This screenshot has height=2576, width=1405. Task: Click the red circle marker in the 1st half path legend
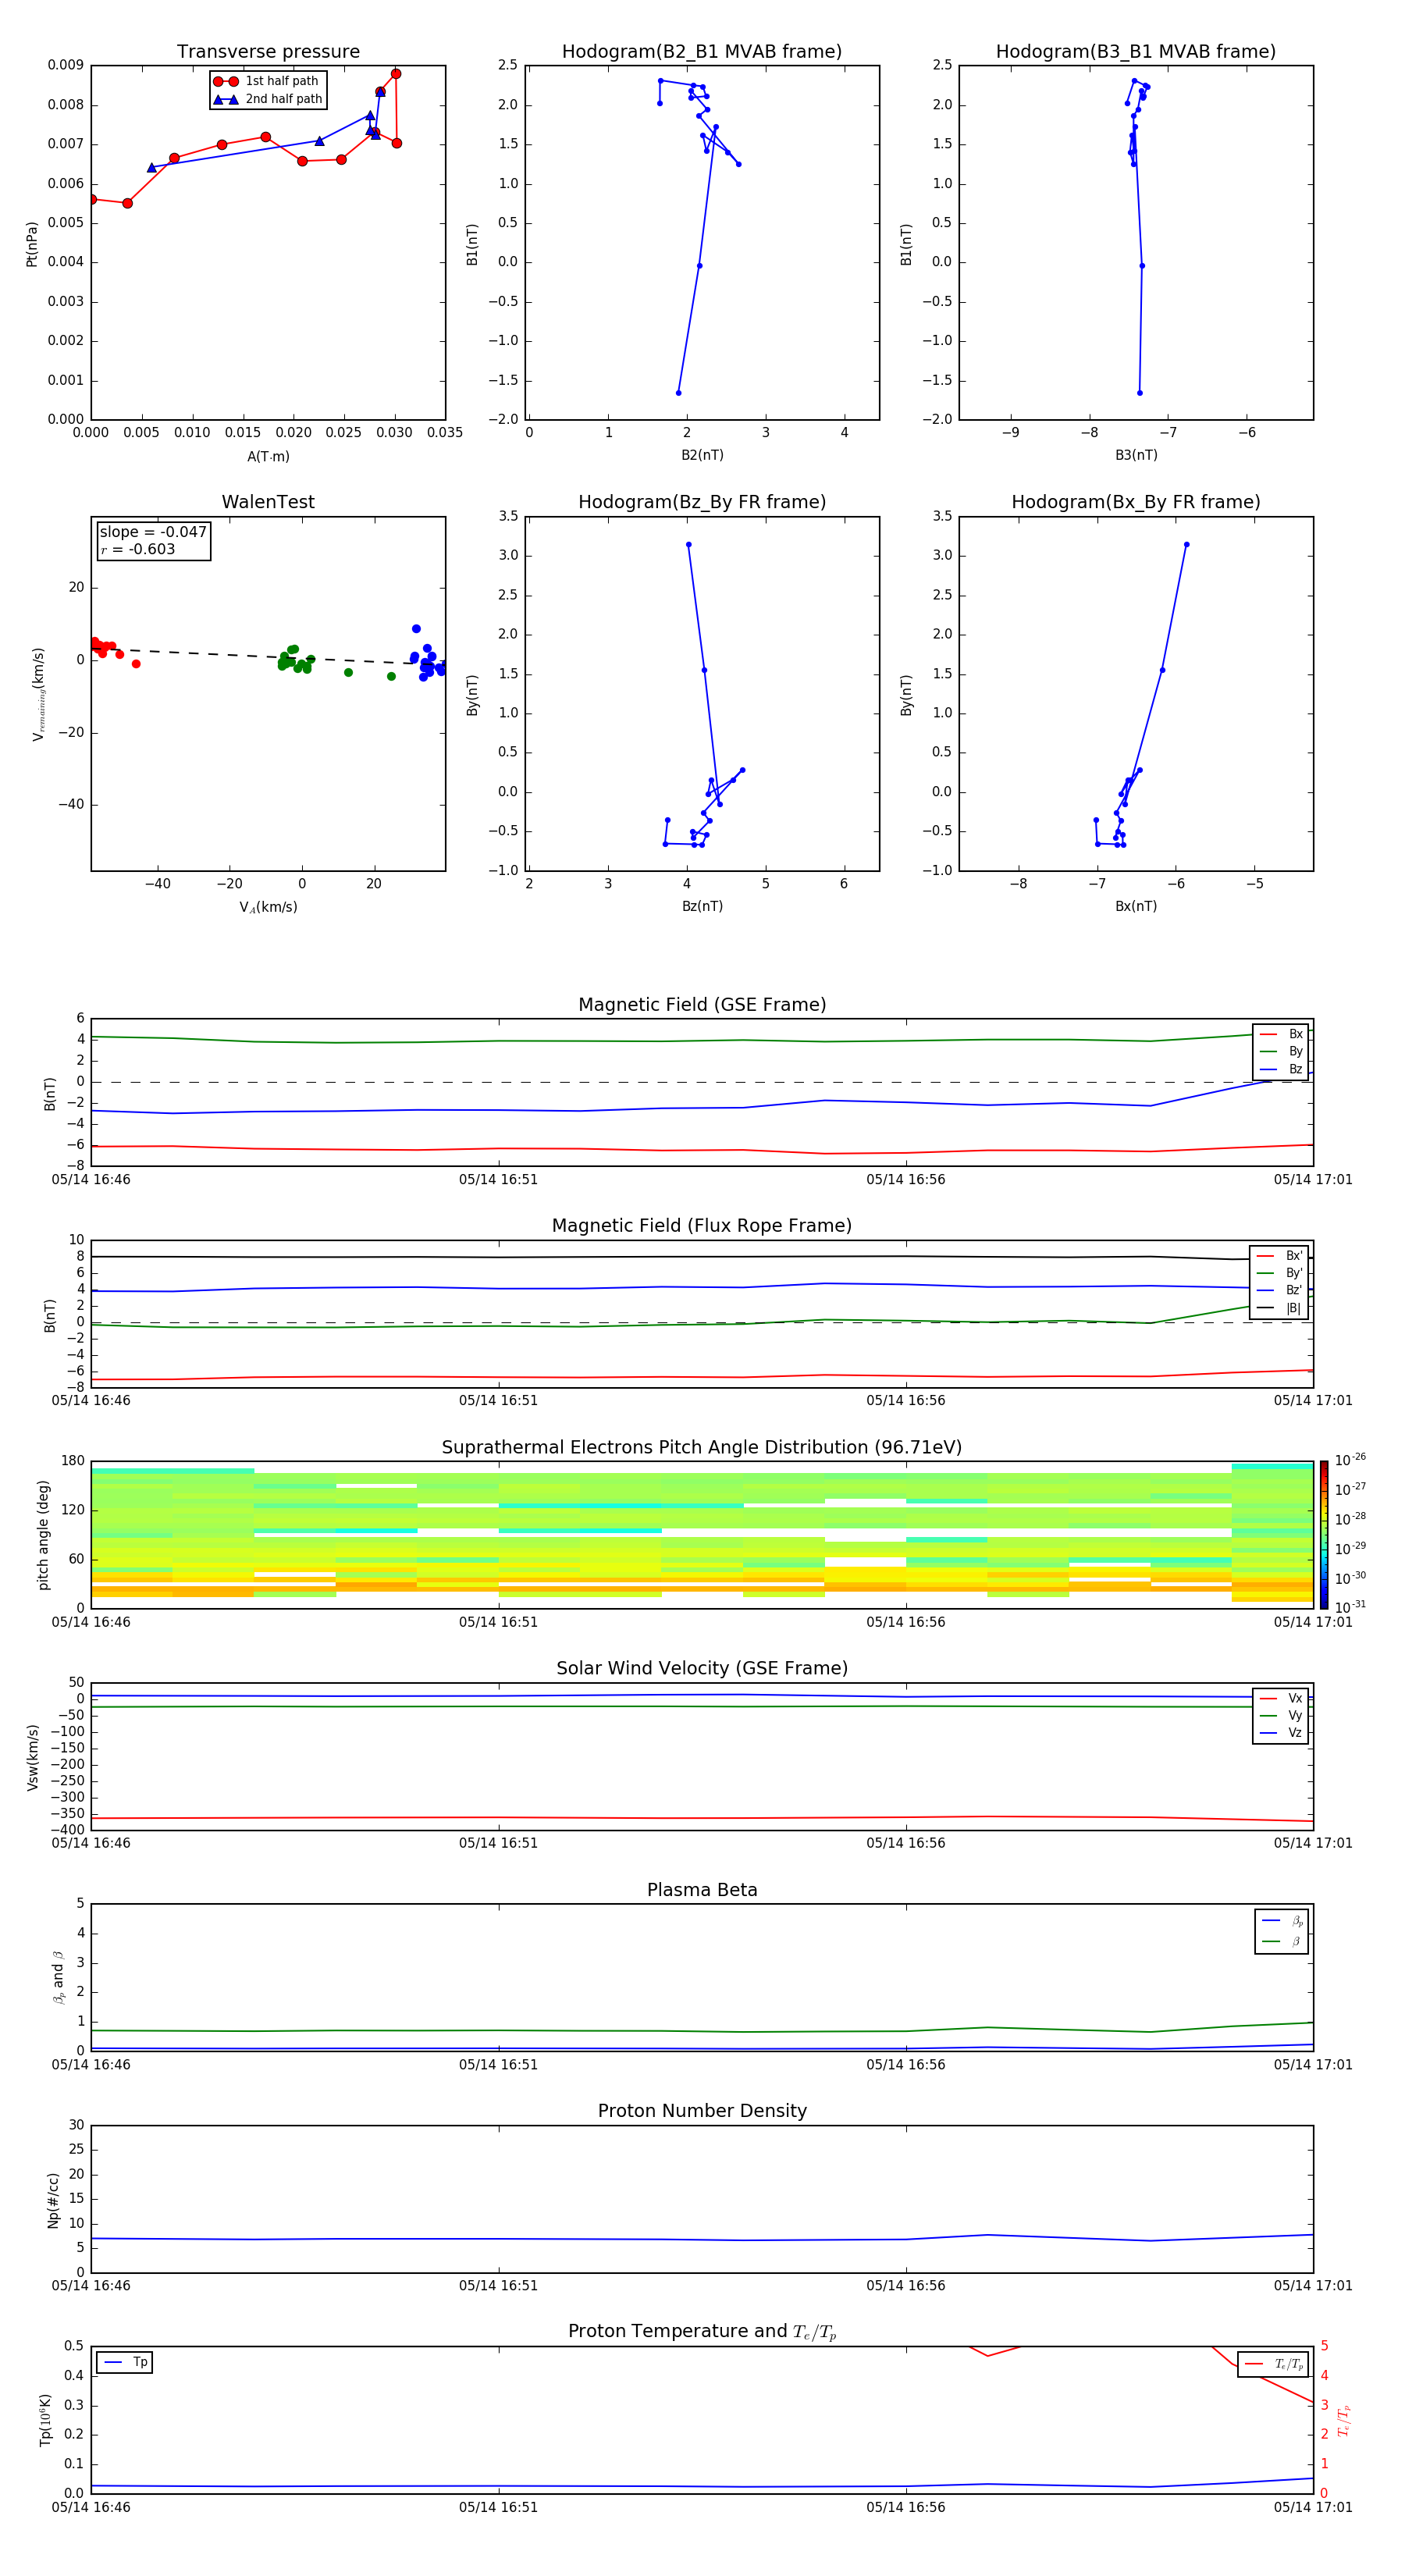pos(226,81)
